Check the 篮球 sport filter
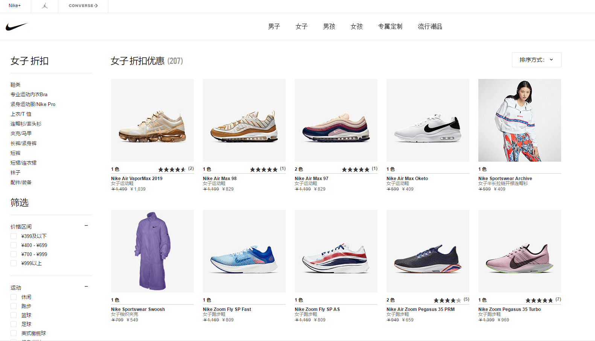Image resolution: width=595 pixels, height=341 pixels. [14, 315]
